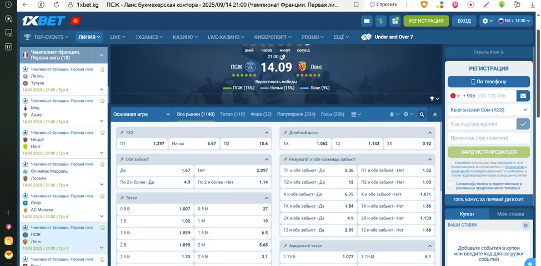541x266 pixels.
Task: Click the search magnifier in the markets bar
Action: click(421, 114)
